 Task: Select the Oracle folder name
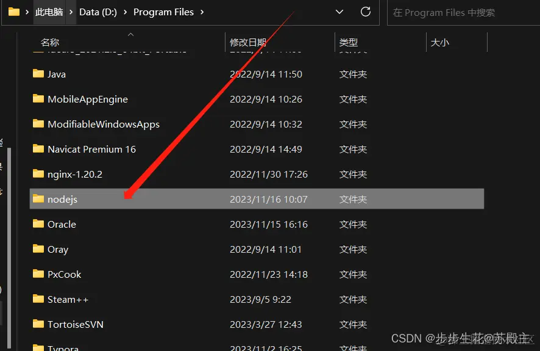pos(62,225)
